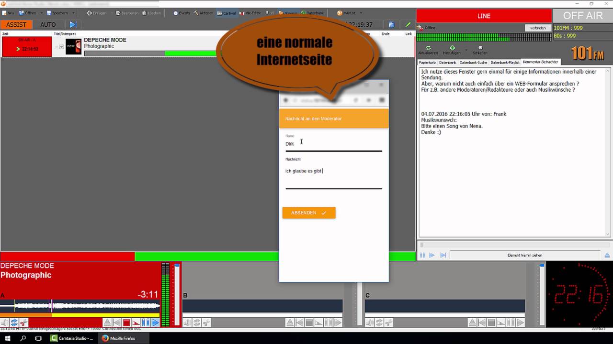Image resolution: width=613 pixels, height=344 pixels.
Task: Click Player A red stop button
Action: [126, 322]
